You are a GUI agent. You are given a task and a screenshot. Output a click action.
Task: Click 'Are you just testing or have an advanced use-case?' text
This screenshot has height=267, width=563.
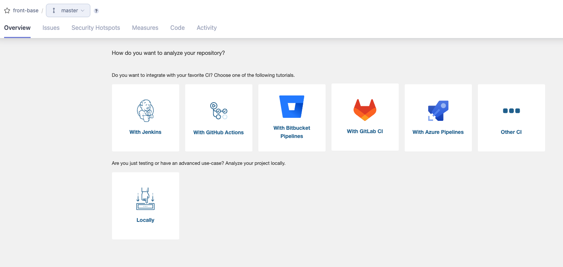click(168, 163)
